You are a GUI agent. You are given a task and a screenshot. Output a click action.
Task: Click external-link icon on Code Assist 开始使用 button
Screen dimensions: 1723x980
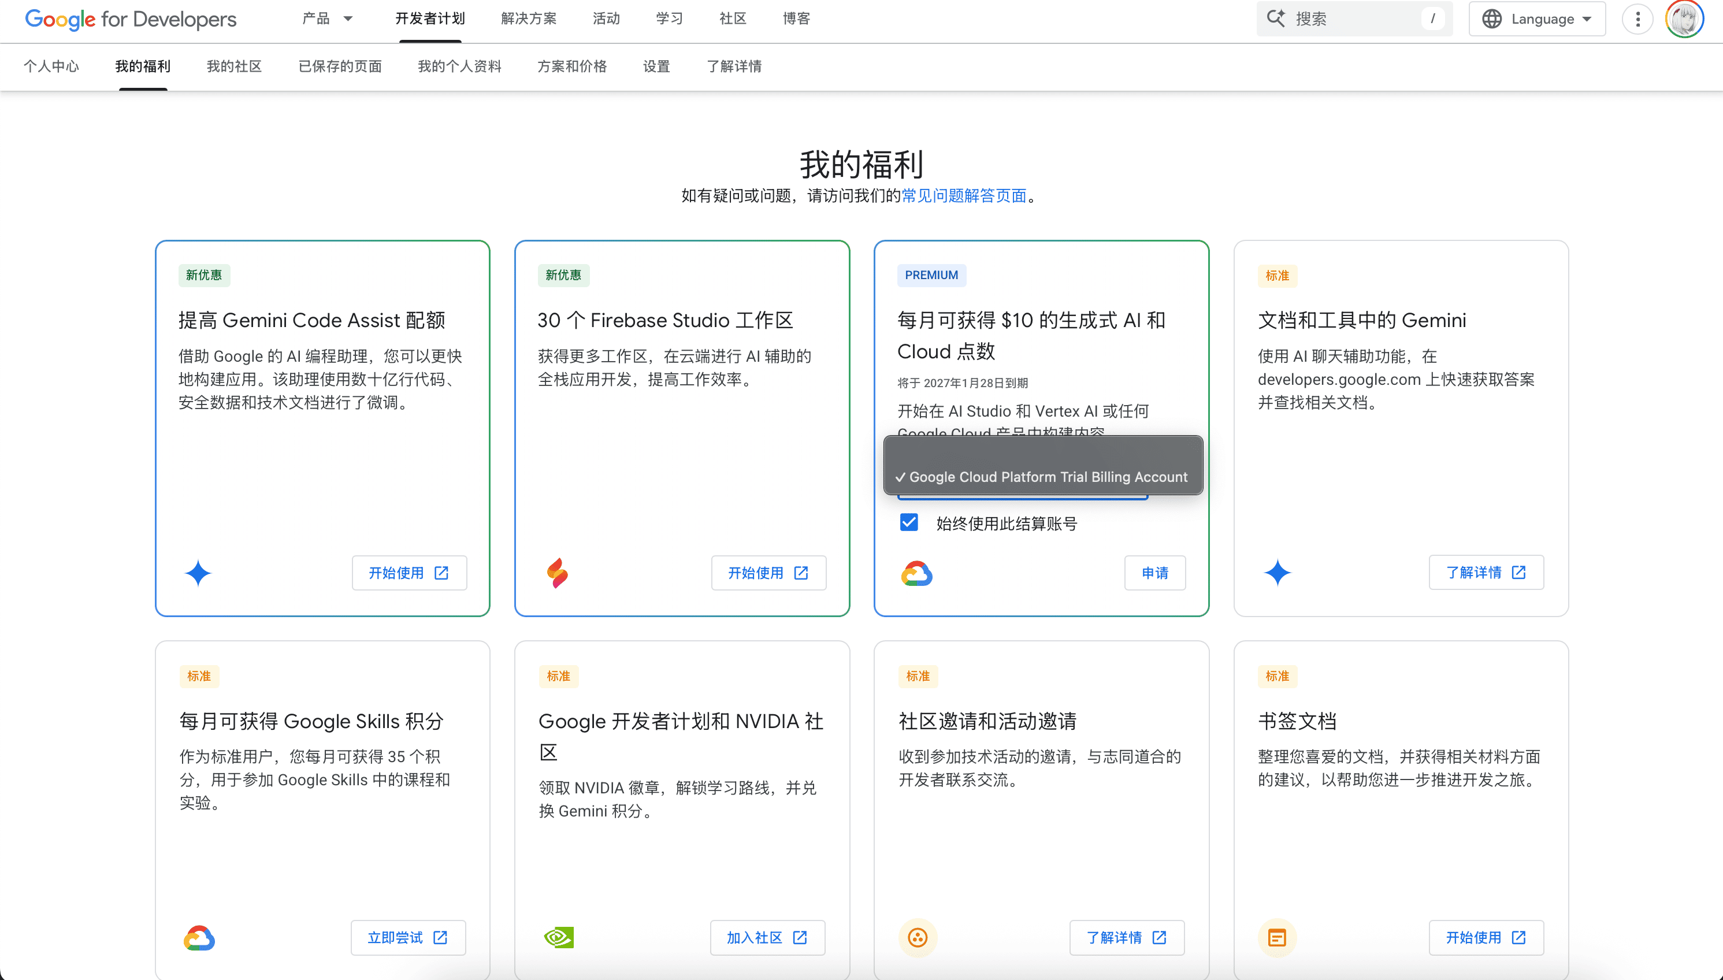441,573
